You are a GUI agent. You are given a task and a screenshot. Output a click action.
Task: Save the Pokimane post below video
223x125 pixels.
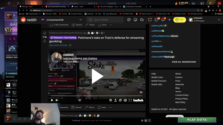(102, 107)
